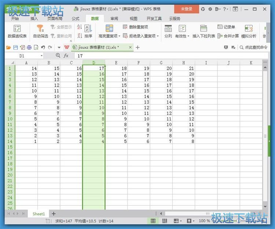The width and height of the screenshot is (275, 229).
Task: Expand the Validity (有效性) dropdown arrow
Action: point(188,36)
